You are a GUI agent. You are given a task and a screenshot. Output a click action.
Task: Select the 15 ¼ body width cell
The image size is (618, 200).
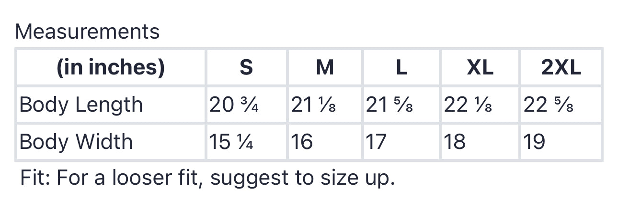tap(231, 142)
